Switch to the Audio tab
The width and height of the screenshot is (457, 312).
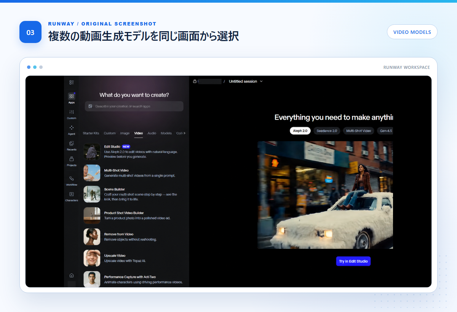pyautogui.click(x=152, y=133)
